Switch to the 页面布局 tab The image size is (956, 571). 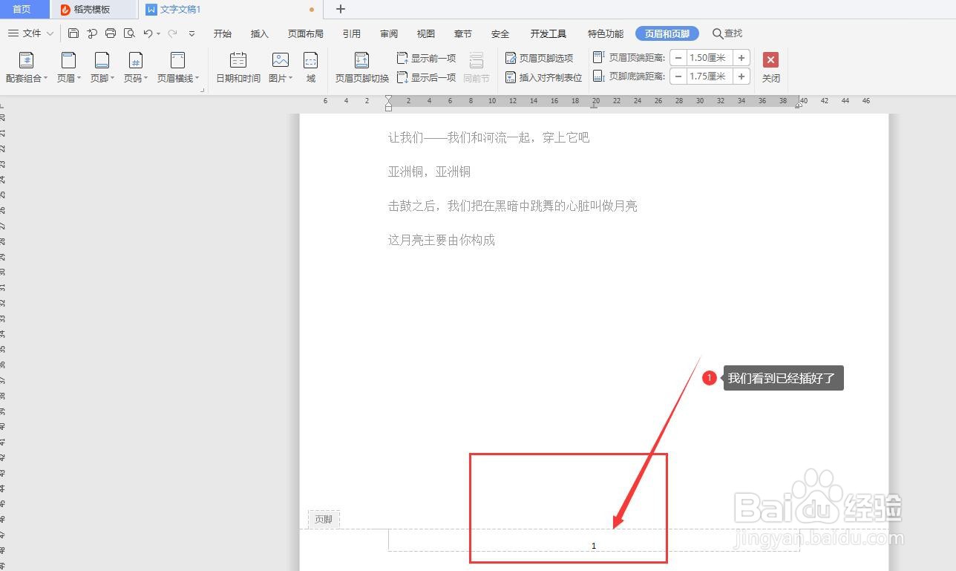pos(306,34)
